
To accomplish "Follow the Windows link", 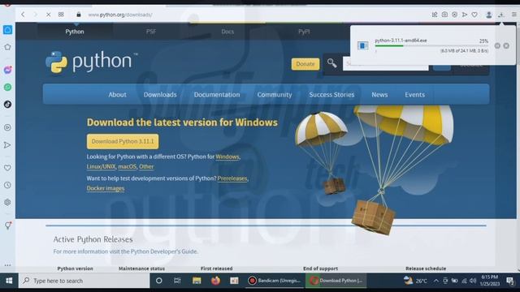I will tap(227, 157).
